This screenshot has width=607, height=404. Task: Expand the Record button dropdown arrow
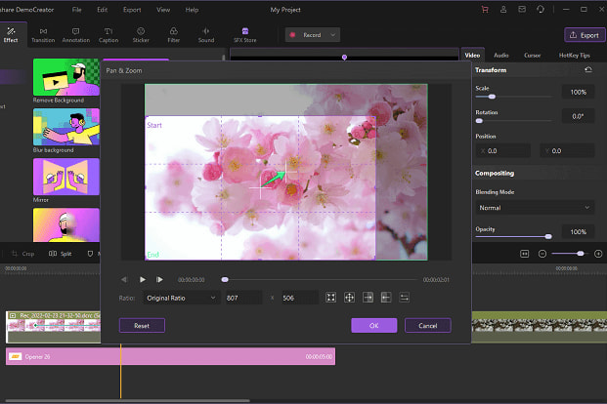point(334,34)
